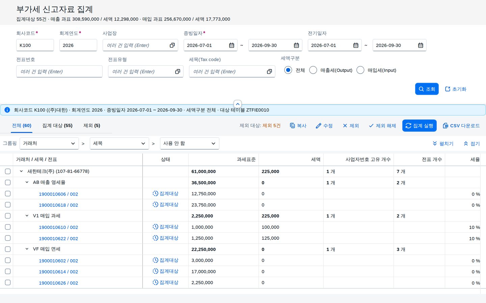Open calendar for 전기일자 start date
The width and height of the screenshot is (486, 303).
pos(356,45)
